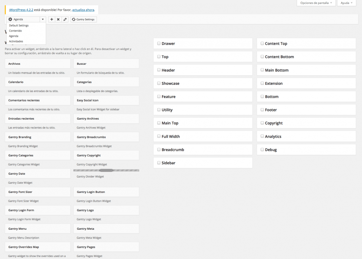The image size is (362, 259).
Task: Toggle the Showcase checkbox
Action: (x=159, y=83)
